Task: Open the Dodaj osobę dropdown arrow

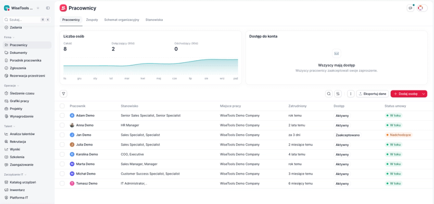Action: (x=424, y=94)
